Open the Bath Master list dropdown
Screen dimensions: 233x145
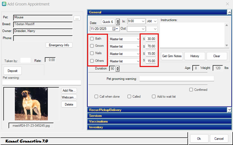[138, 39]
